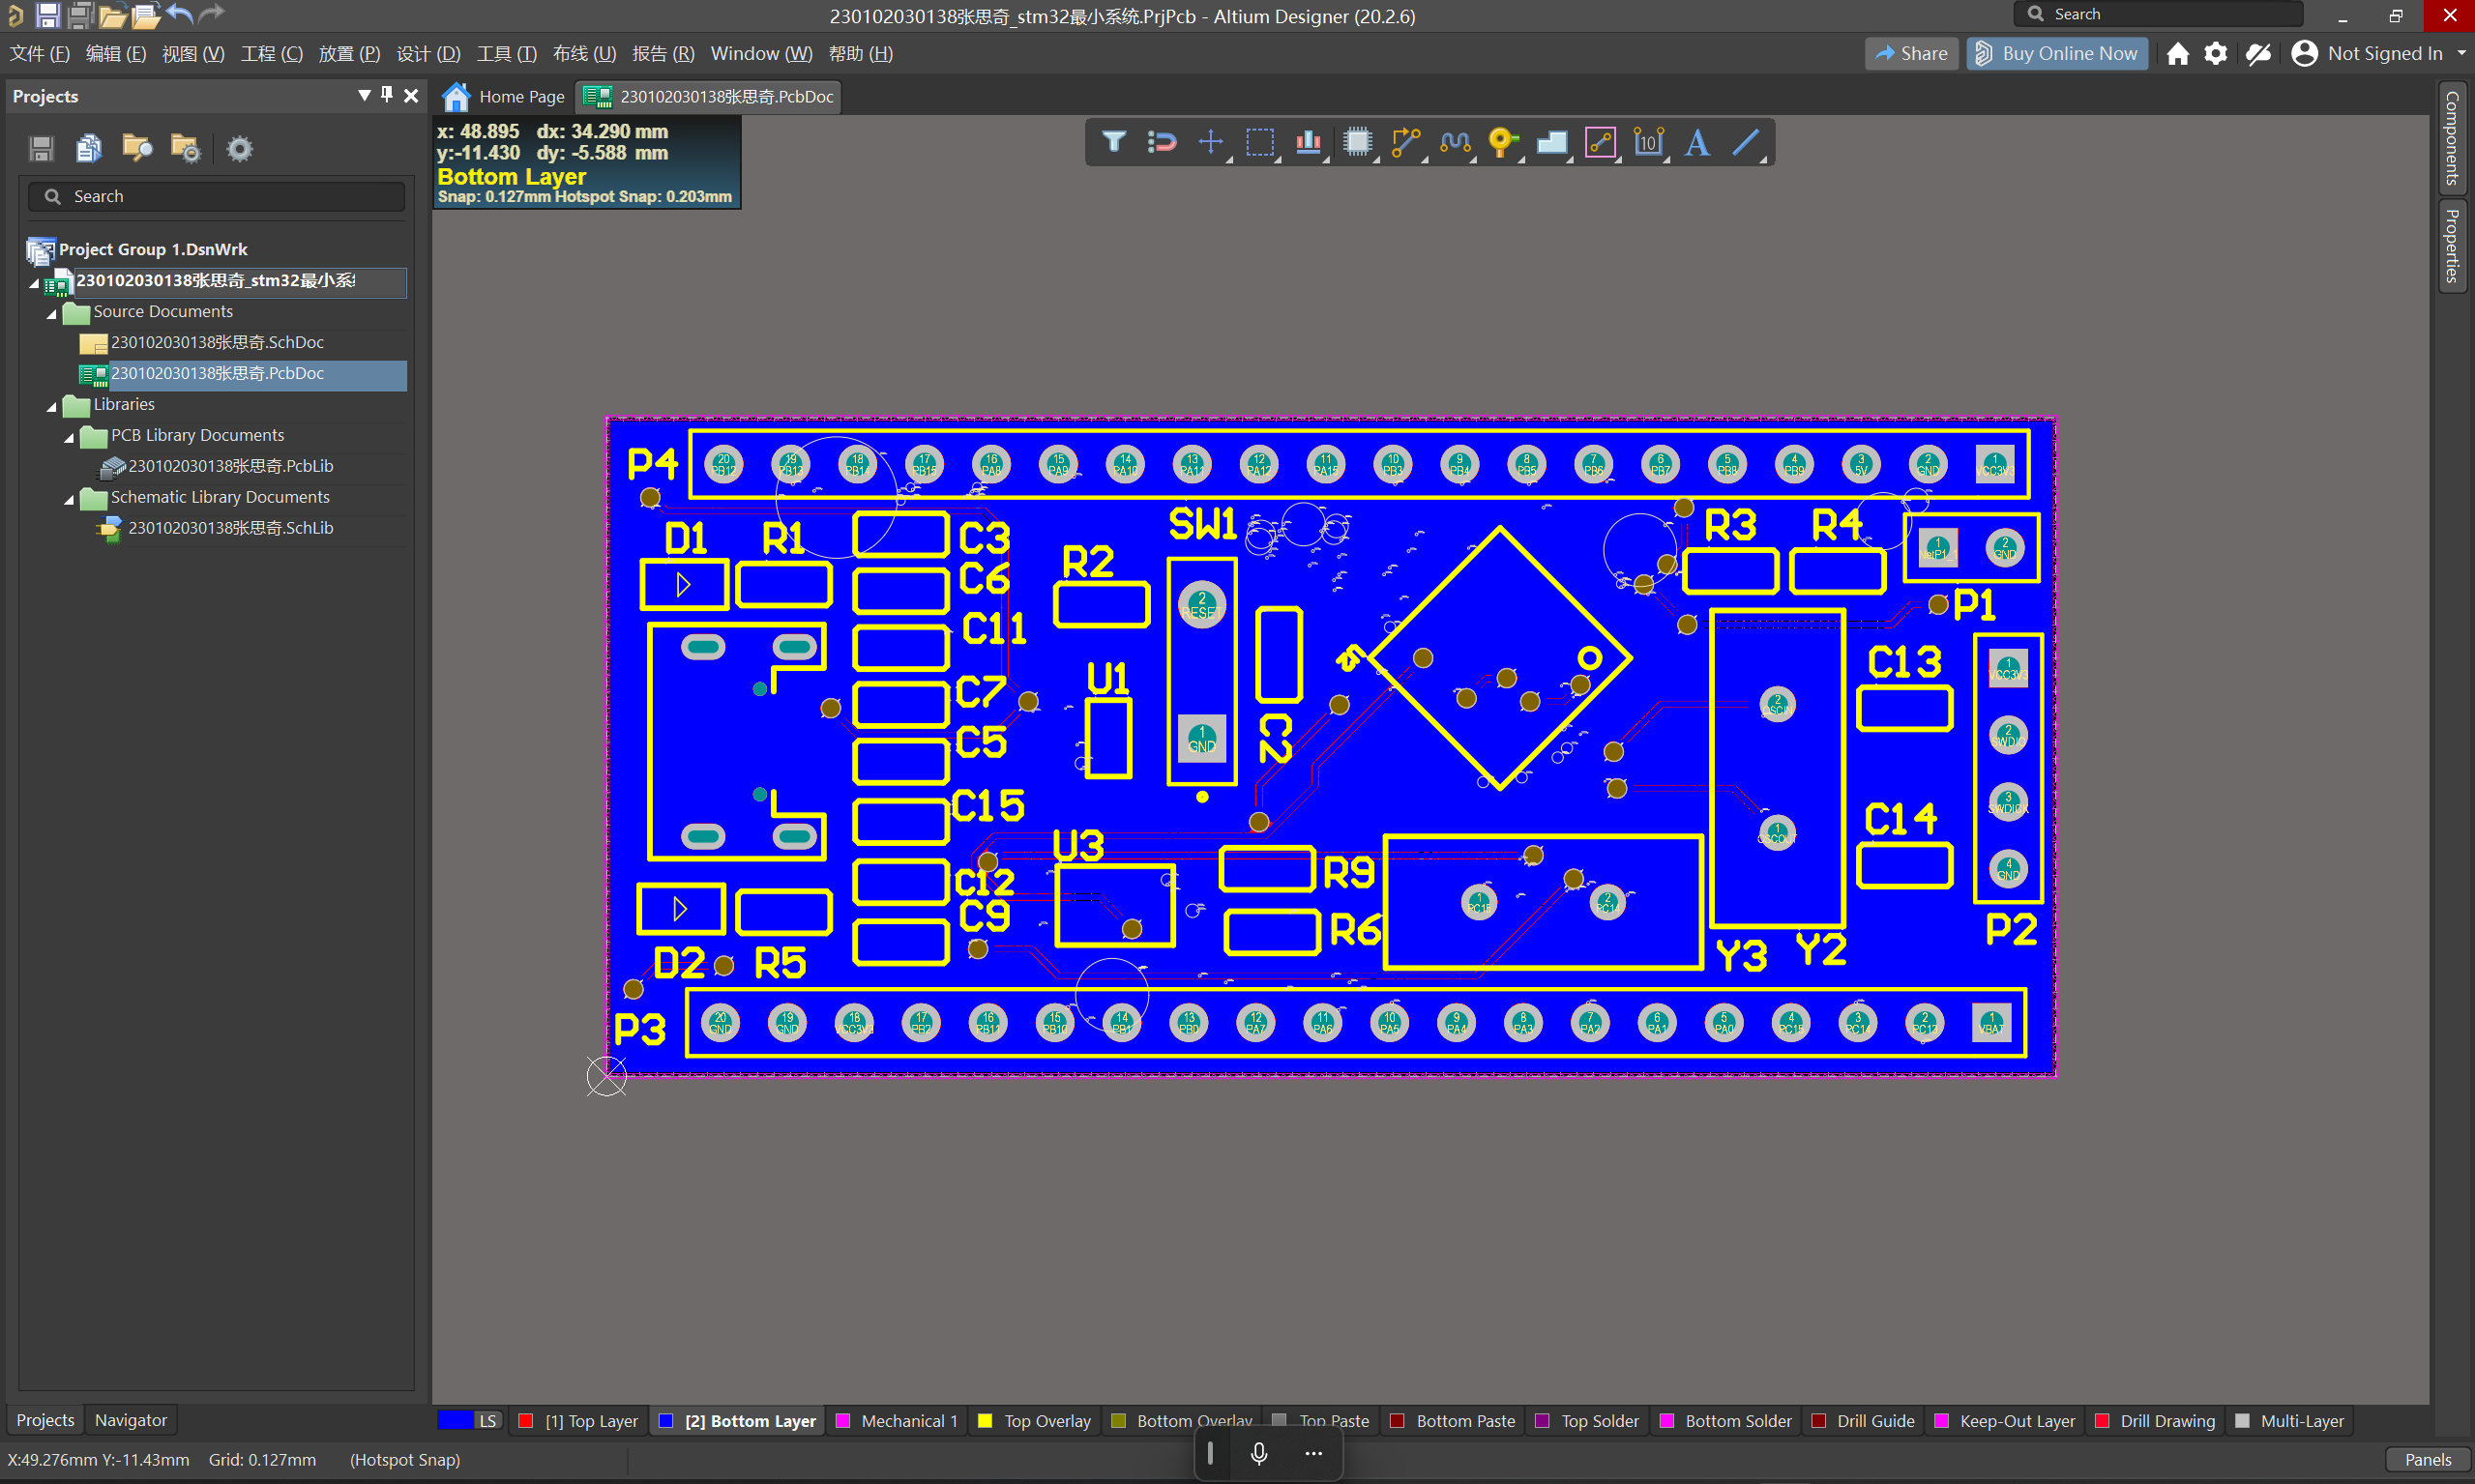Click the Mechanical 1 layer color swatch

coord(843,1421)
